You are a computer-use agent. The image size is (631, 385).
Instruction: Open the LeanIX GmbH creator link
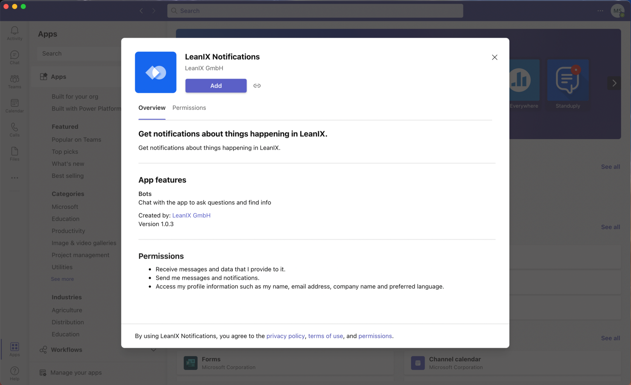point(191,215)
